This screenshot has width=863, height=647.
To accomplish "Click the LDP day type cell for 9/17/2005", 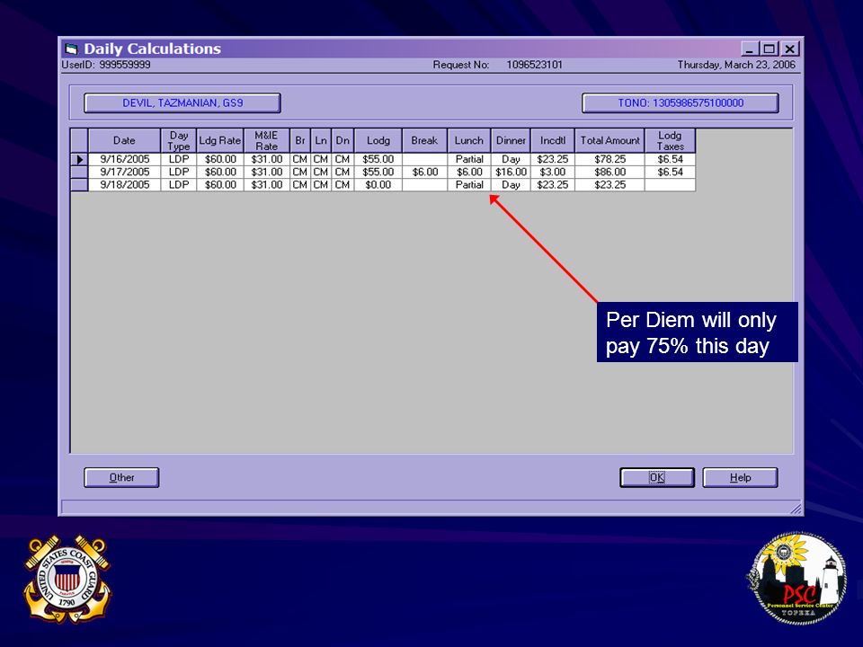I will pos(179,173).
